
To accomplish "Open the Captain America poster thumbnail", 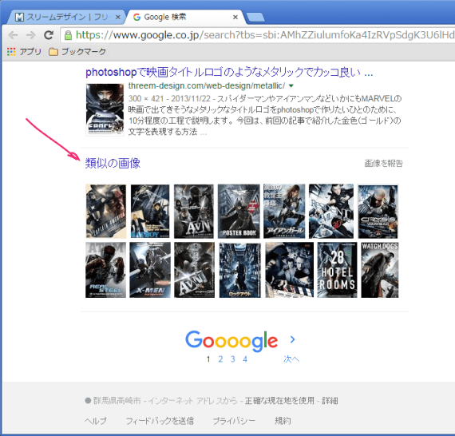I will pos(106,211).
